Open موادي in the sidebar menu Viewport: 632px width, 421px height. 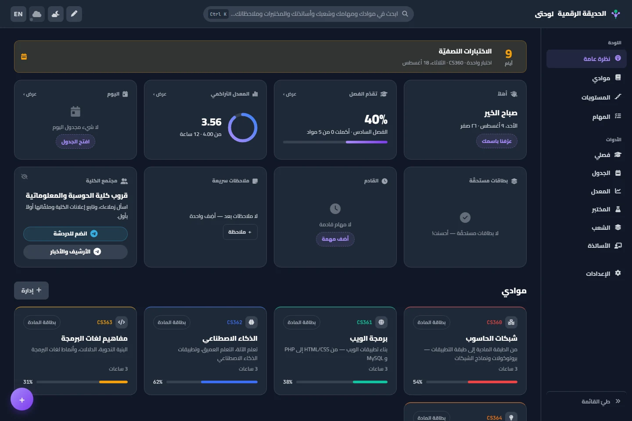[586, 78]
